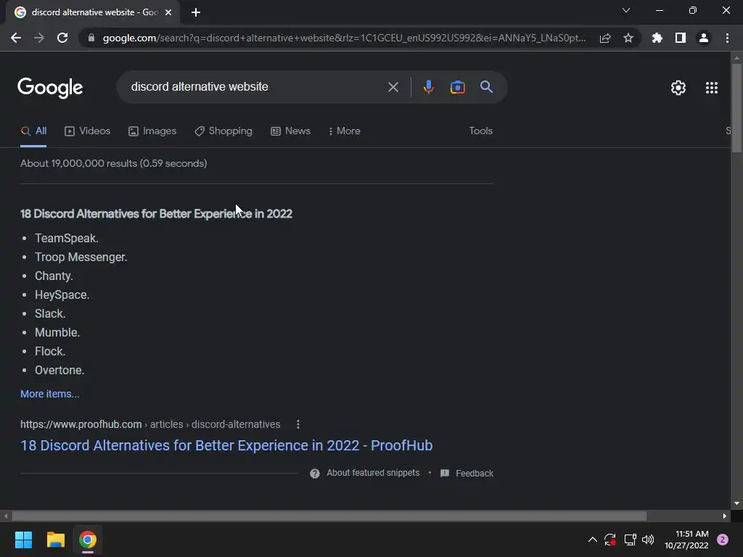Toggle the Chrome side panel

point(681,38)
